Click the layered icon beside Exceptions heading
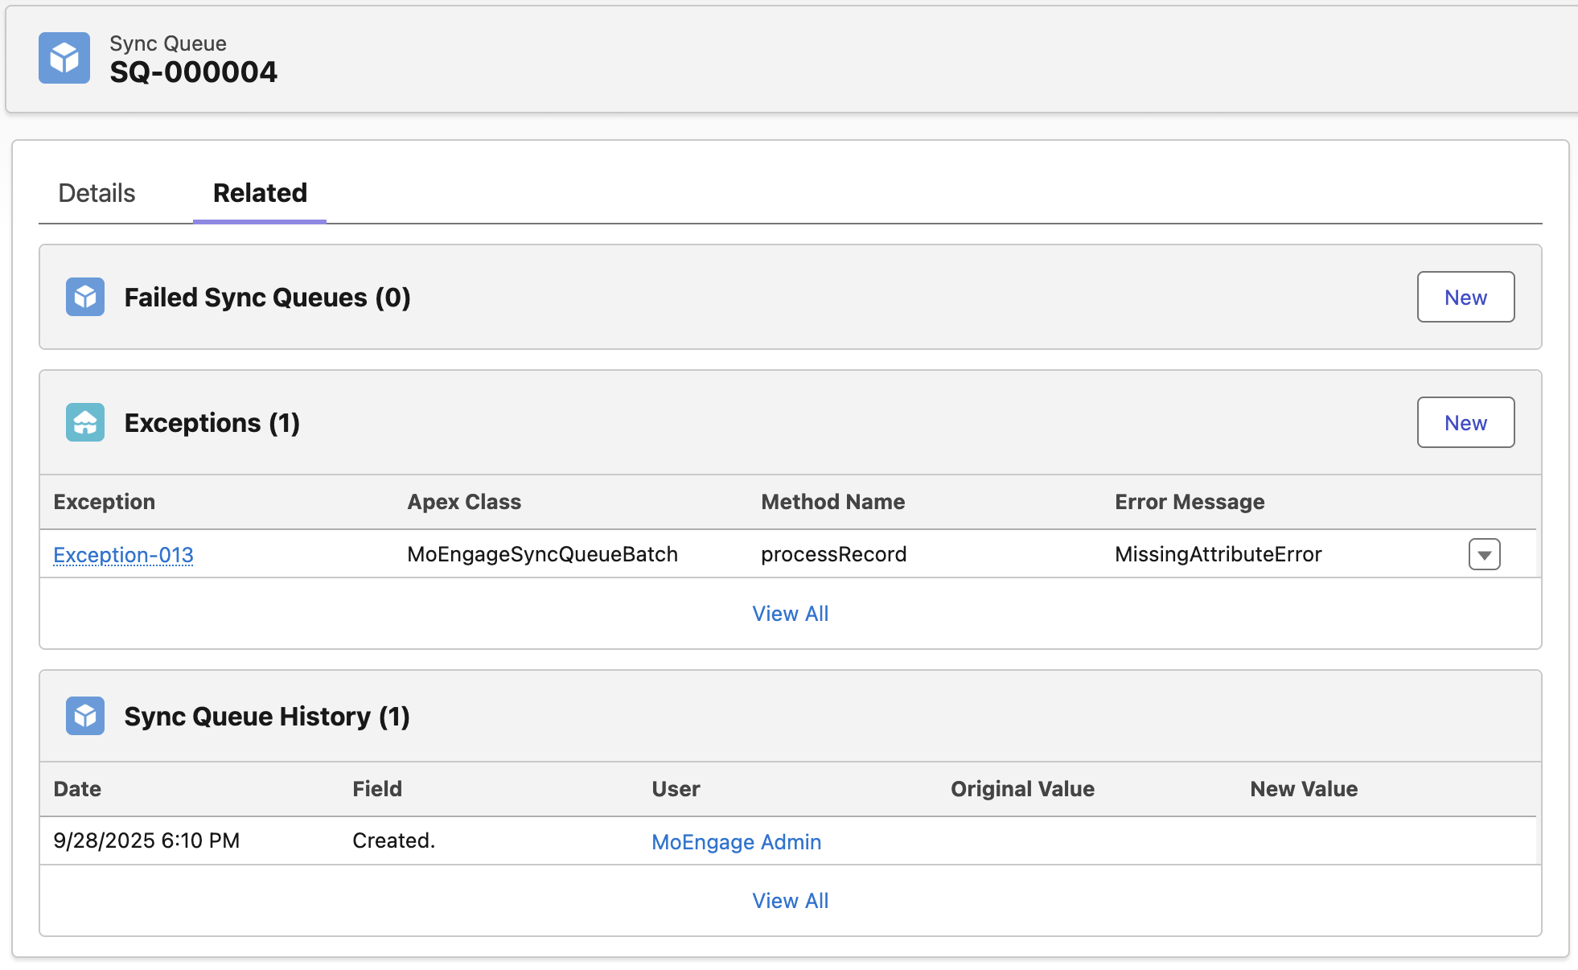Viewport: 1578px width, 970px height. (x=84, y=422)
